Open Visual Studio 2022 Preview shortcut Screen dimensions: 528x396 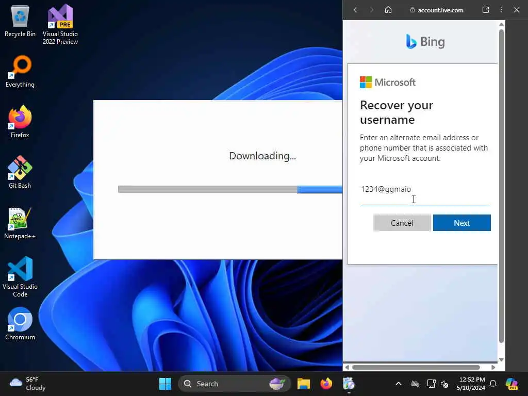click(60, 25)
